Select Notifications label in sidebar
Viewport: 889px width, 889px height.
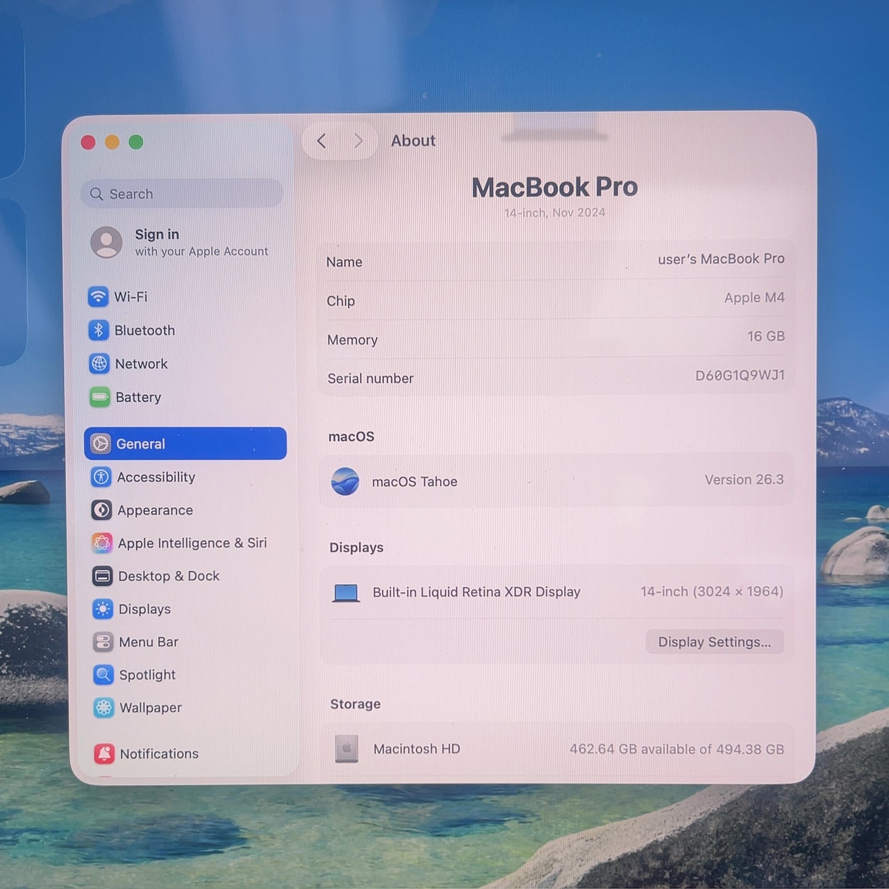[159, 754]
